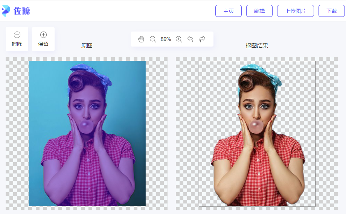Click the cutout result image

[x=257, y=134]
